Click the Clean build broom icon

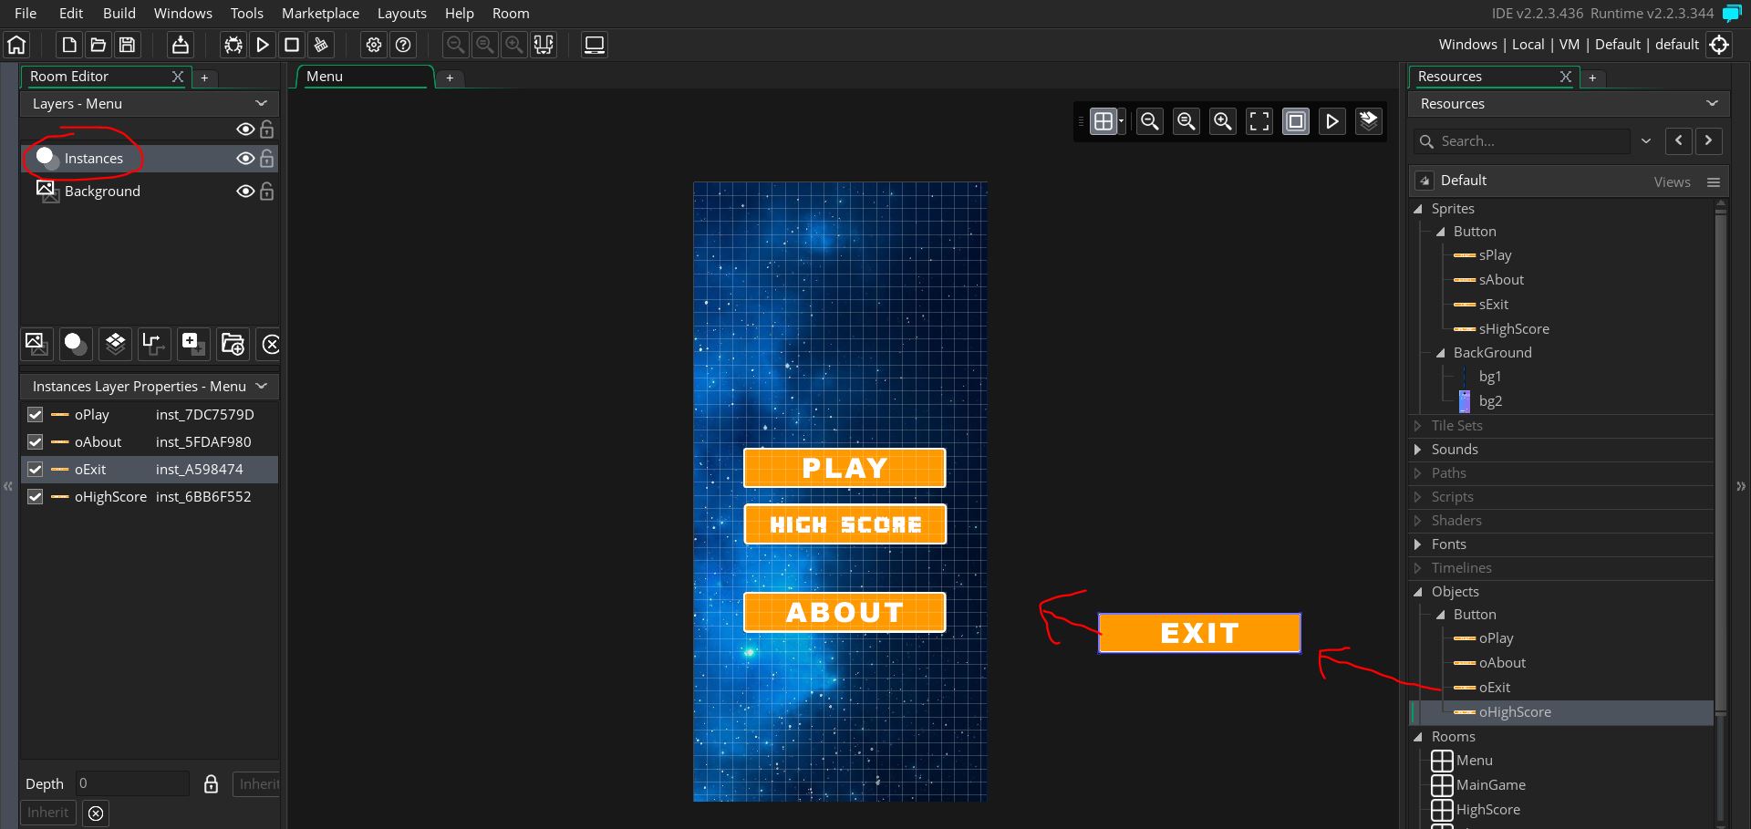pos(320,45)
